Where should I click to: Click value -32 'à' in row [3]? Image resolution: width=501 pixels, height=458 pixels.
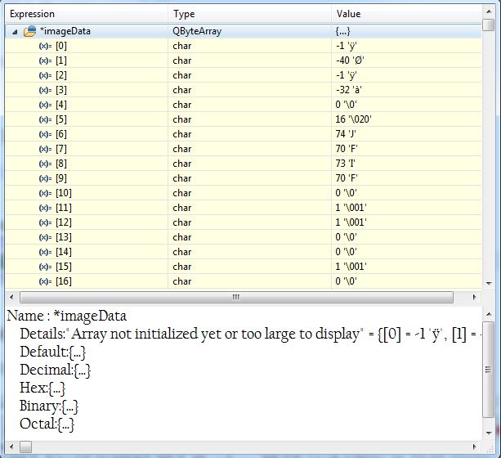tap(349, 90)
